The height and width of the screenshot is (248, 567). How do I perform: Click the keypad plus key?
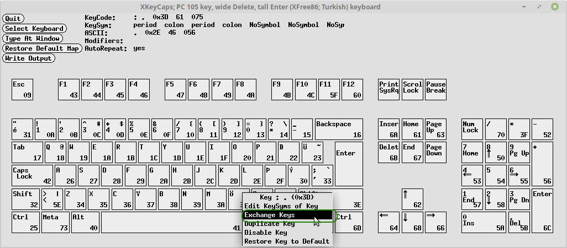(543, 164)
